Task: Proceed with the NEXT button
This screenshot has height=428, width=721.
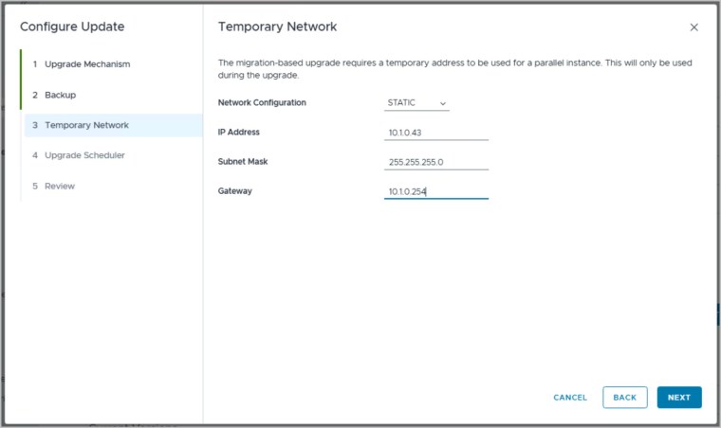Action: 679,398
